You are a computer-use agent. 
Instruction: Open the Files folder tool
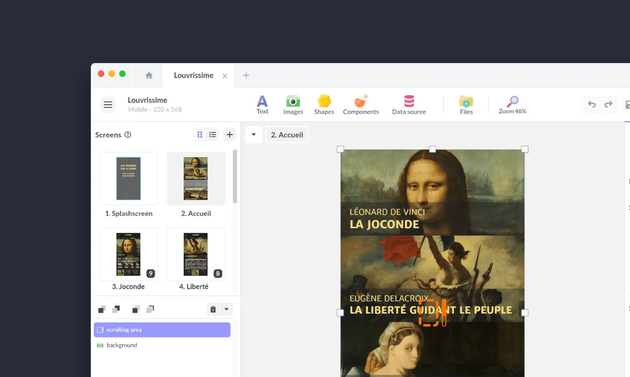[466, 105]
